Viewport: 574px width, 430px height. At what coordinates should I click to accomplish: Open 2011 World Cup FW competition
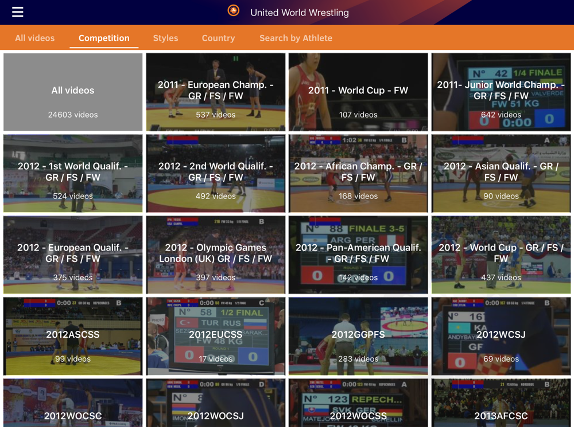point(358,92)
